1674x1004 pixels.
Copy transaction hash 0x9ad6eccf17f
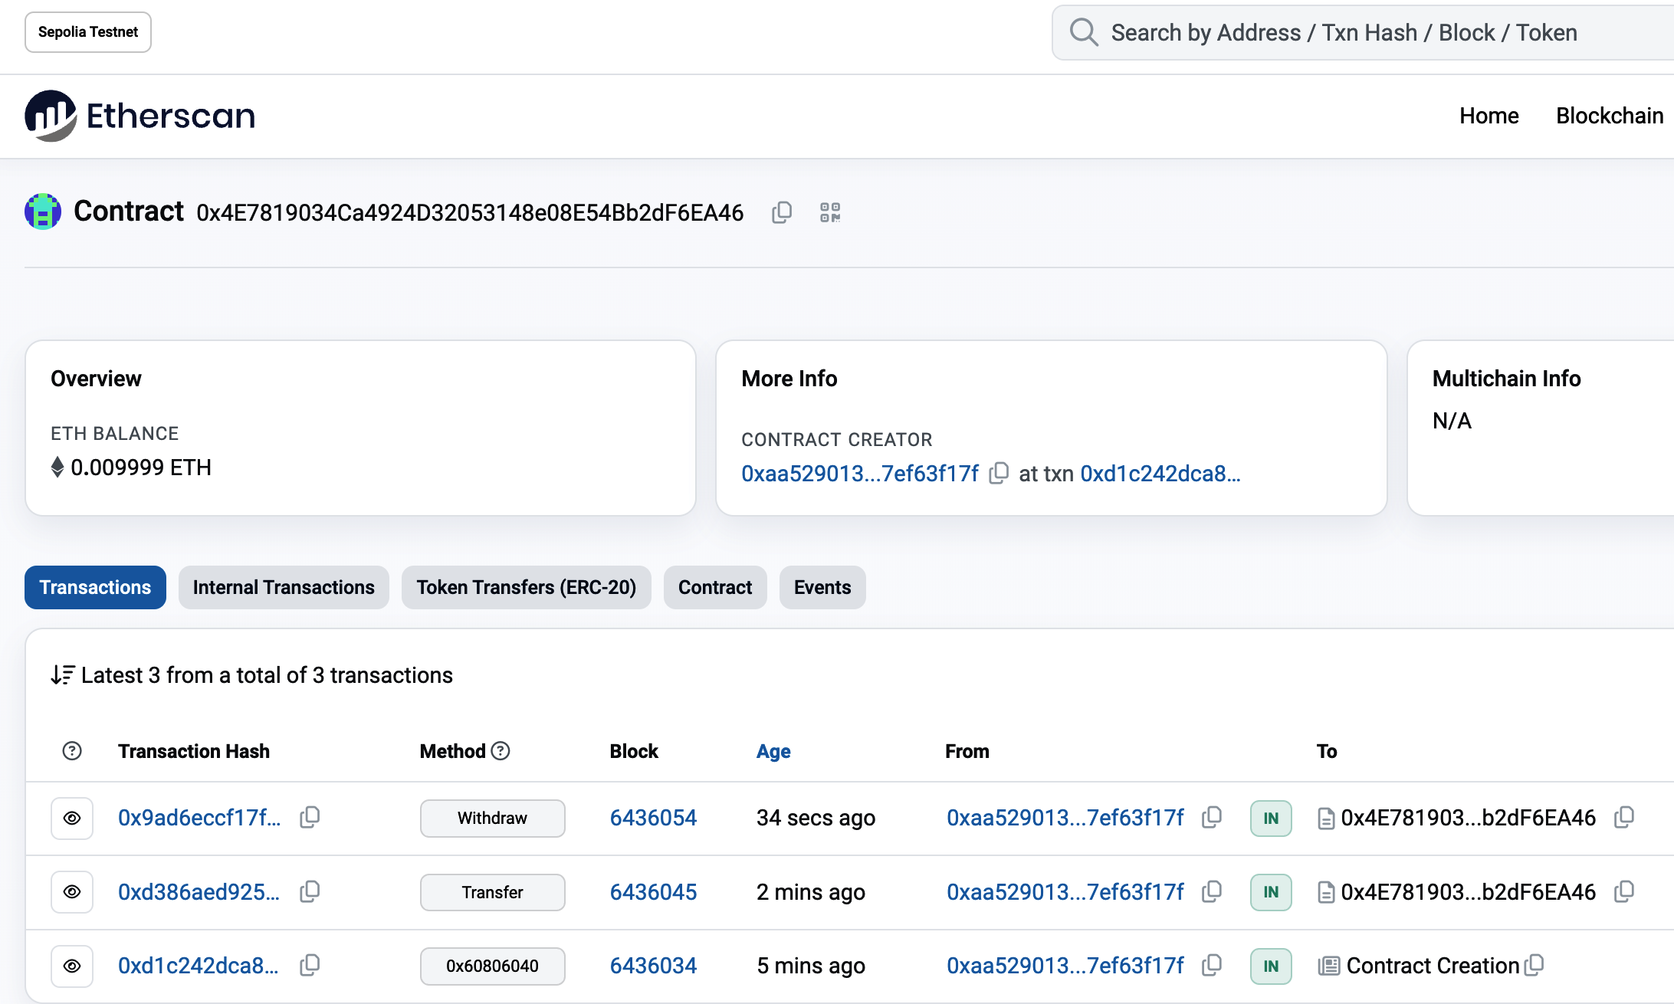(x=310, y=817)
